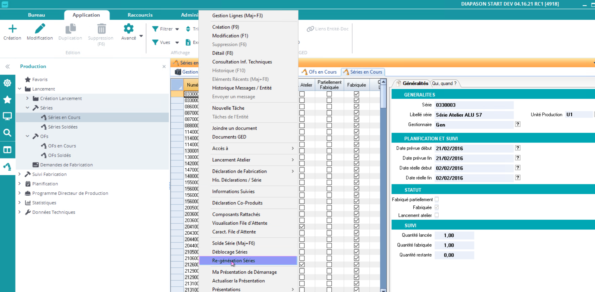Click help icon next to Gestionnaire field

pos(517,125)
